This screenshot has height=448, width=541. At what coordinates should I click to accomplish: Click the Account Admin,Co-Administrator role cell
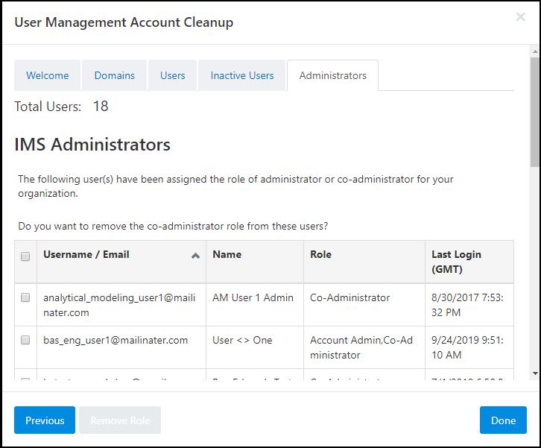click(364, 347)
